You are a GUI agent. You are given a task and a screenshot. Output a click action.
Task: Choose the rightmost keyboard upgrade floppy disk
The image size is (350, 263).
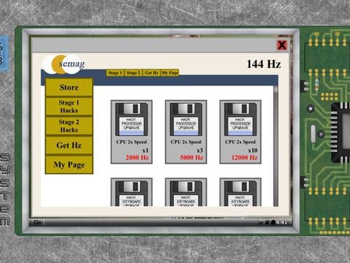[x=241, y=192]
